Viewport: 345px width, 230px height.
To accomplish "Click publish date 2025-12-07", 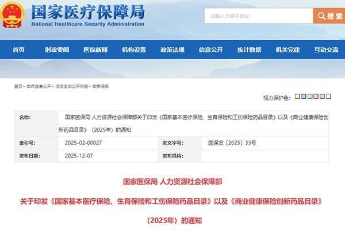I will tap(79, 156).
